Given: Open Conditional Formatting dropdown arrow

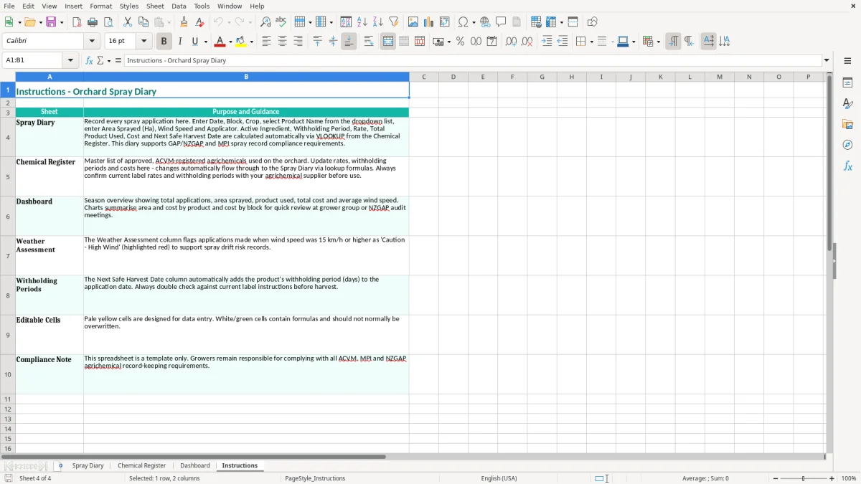Looking at the screenshot, I should [658, 42].
